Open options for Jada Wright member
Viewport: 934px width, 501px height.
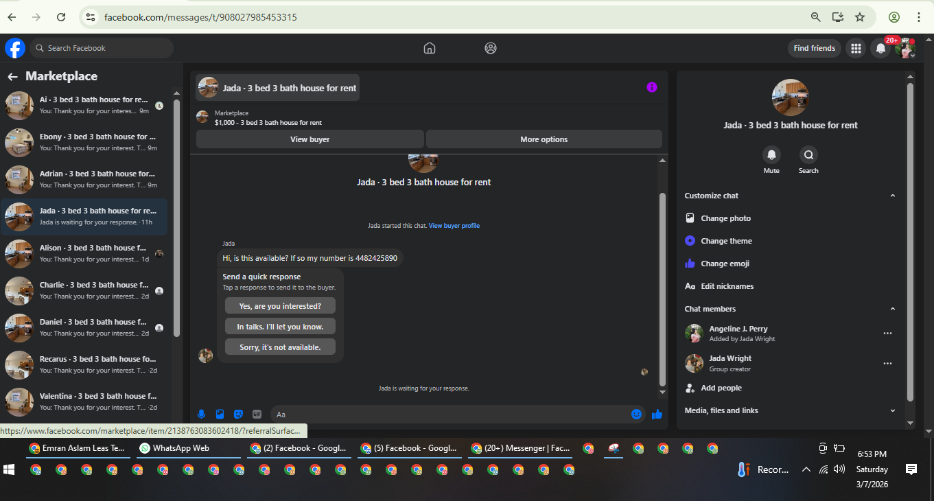tap(887, 363)
